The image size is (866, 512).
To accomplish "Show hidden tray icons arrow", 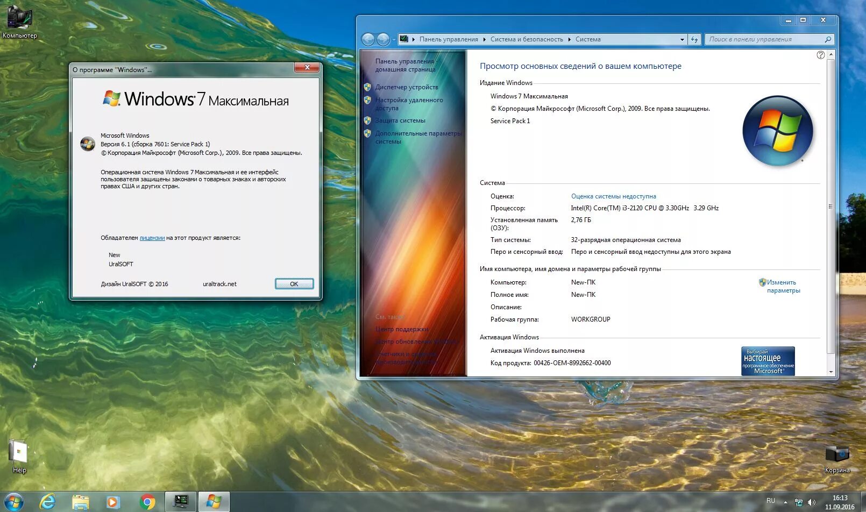I will click(785, 502).
